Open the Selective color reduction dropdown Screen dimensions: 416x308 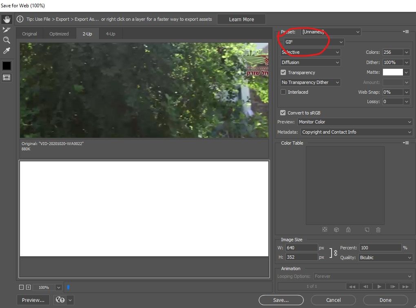[310, 52]
